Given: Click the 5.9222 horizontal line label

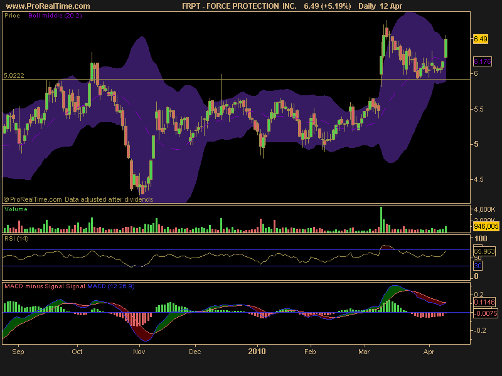Looking at the screenshot, I should 14,75.
